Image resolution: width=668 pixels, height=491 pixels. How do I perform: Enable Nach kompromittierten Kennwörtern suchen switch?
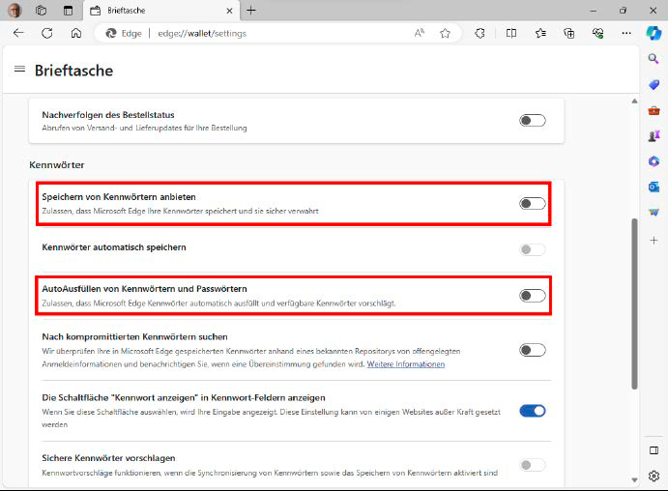pos(532,350)
